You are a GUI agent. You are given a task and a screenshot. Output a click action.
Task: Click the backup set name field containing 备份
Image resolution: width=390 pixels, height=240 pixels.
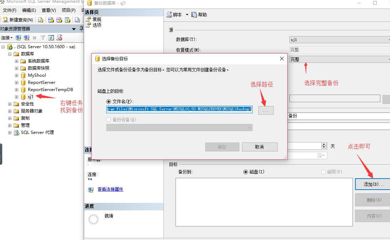tap(339, 116)
